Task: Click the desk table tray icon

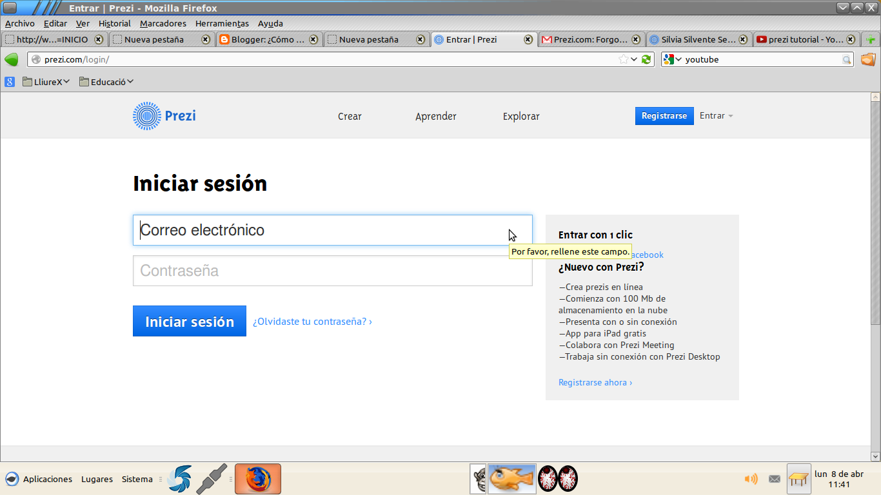Action: tap(798, 479)
